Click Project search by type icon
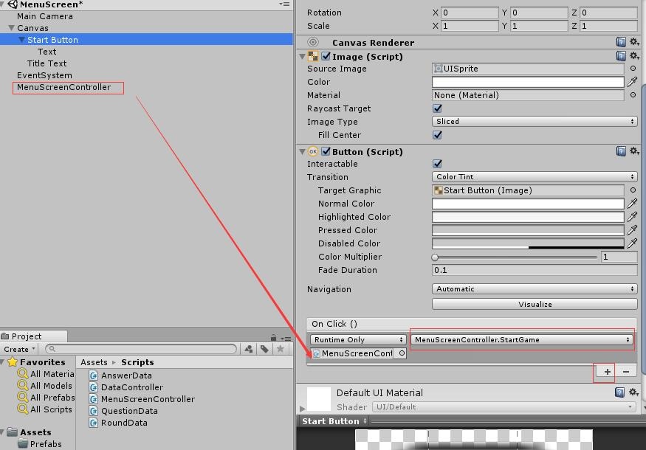 (x=248, y=349)
